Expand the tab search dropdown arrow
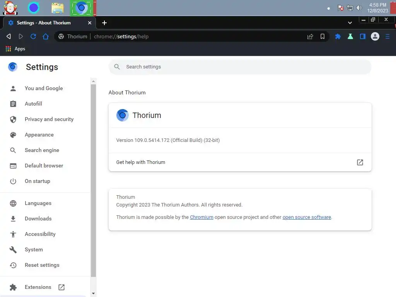The width and height of the screenshot is (396, 297). (350, 23)
